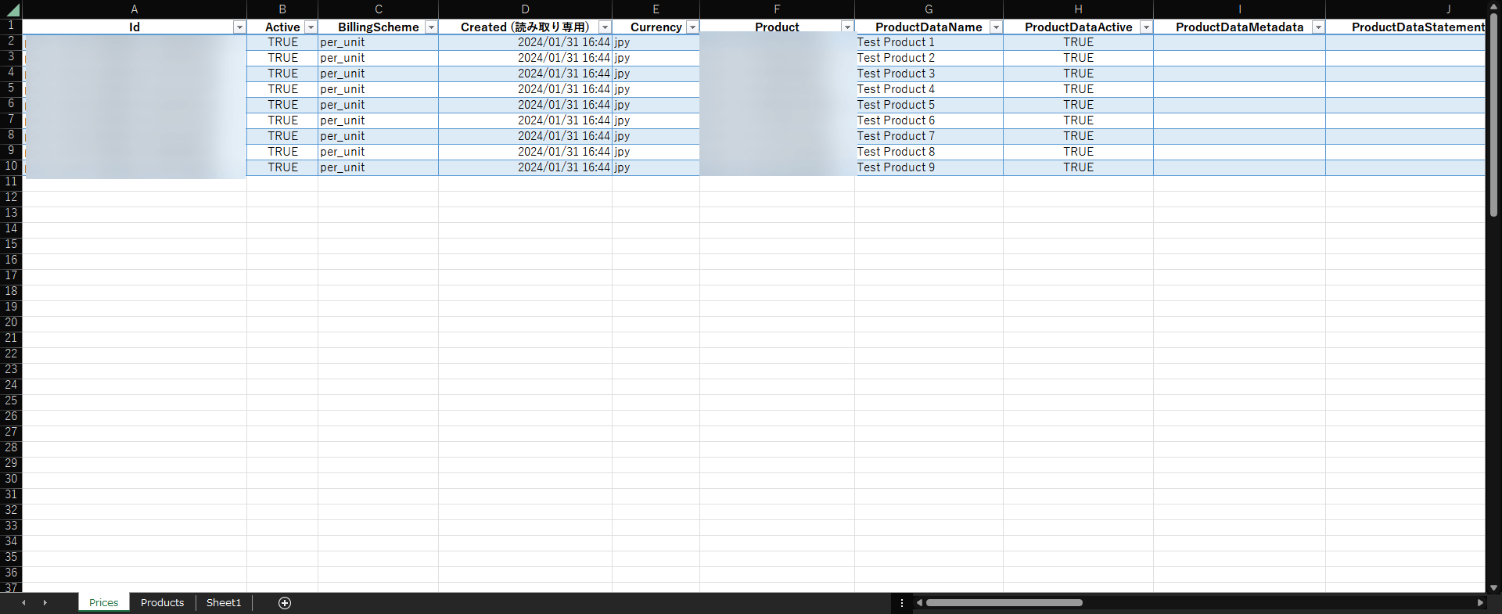Select column B header
This screenshot has height=614, width=1502.
pyautogui.click(x=282, y=9)
